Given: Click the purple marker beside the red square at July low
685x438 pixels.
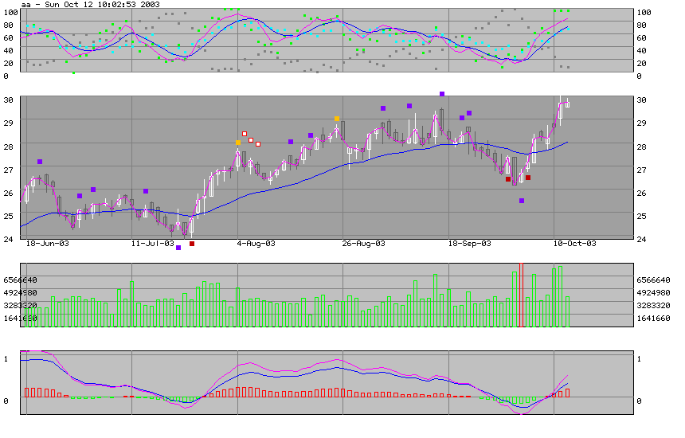Looking at the screenshot, I should tap(178, 248).
